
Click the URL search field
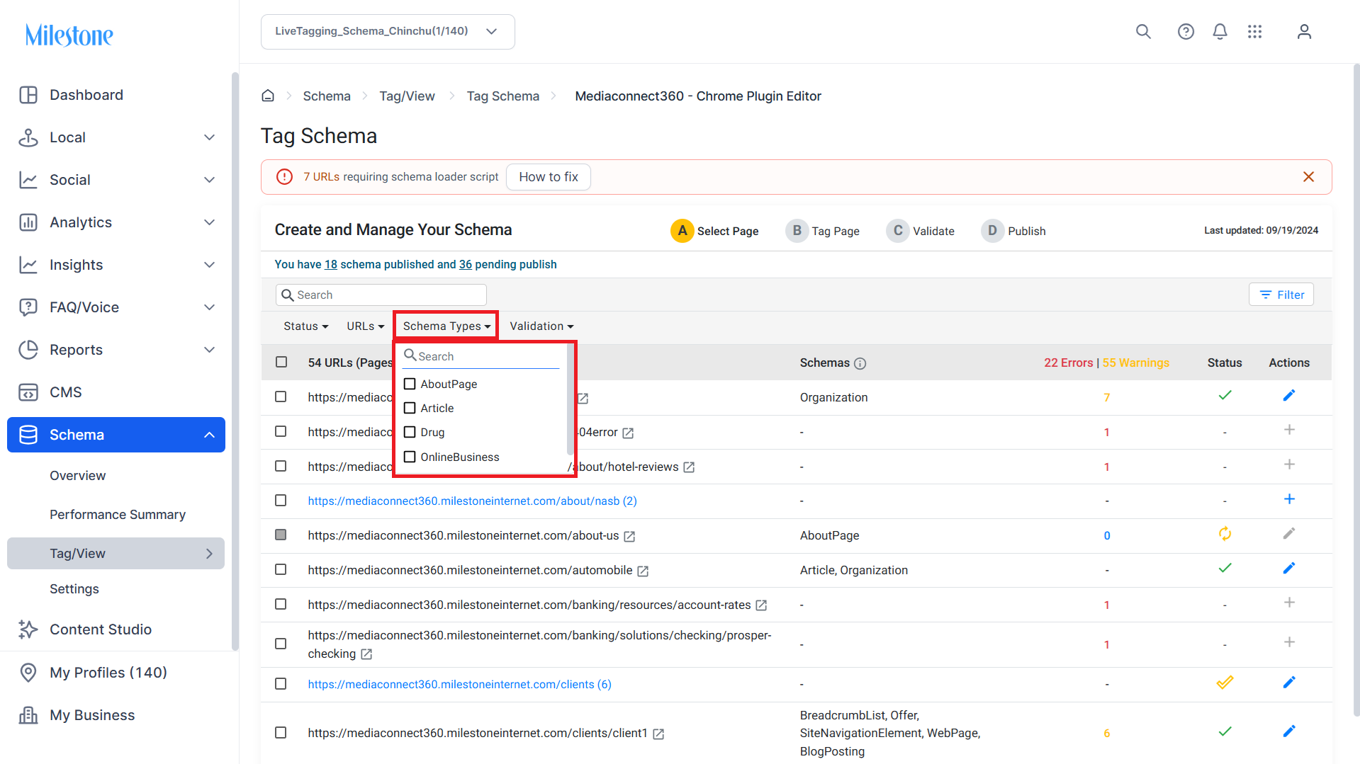pyautogui.click(x=381, y=295)
